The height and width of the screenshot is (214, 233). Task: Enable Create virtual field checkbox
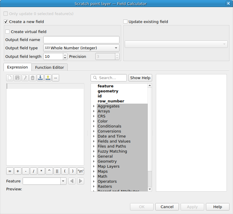[x=8, y=32]
